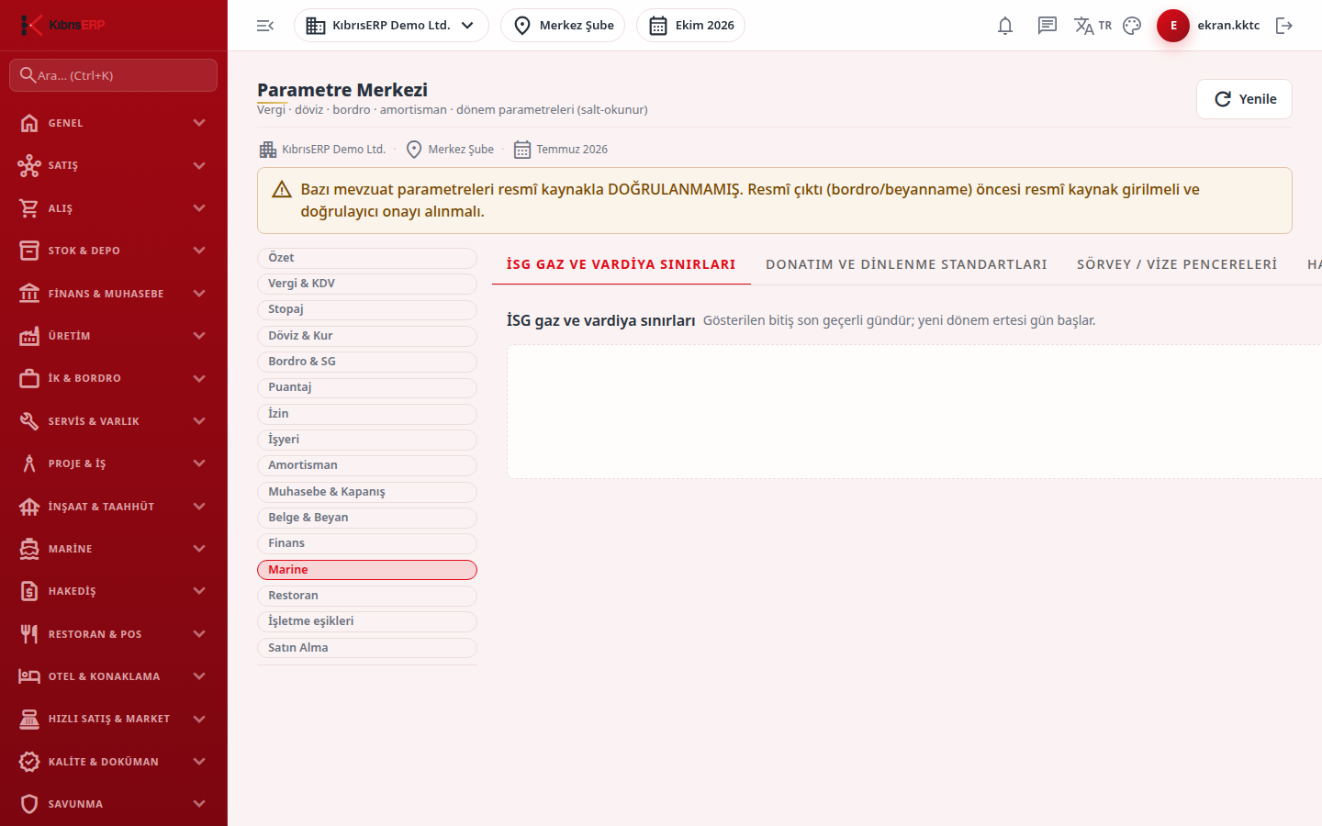Open the Sörvey / Vize Pencereleri tab
The height and width of the screenshot is (826, 1322).
point(1177,264)
